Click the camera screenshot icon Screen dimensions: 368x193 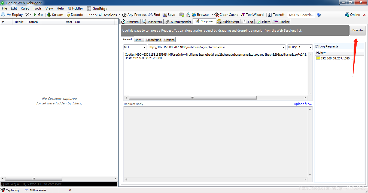click(181, 15)
